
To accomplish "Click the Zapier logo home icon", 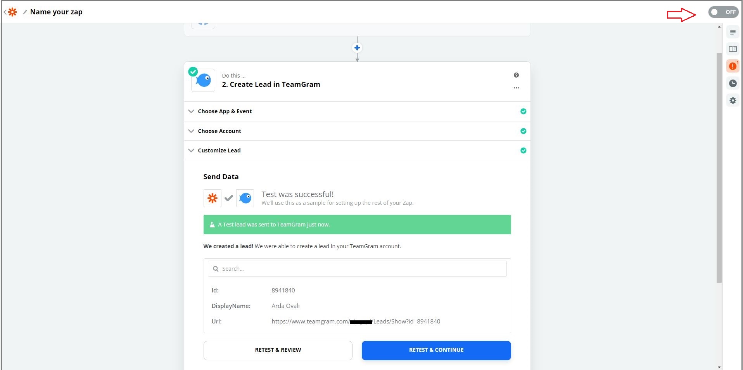I will pyautogui.click(x=12, y=12).
